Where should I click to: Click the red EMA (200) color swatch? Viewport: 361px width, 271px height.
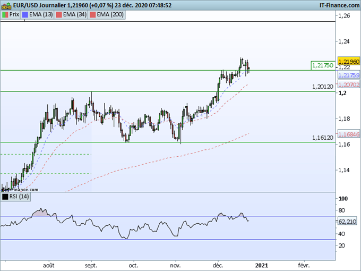tap(92, 15)
